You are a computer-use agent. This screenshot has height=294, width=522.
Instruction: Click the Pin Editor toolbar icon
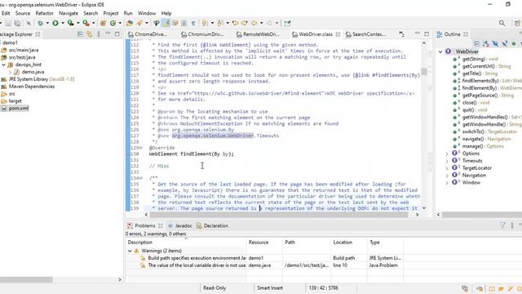pyautogui.click(x=287, y=23)
